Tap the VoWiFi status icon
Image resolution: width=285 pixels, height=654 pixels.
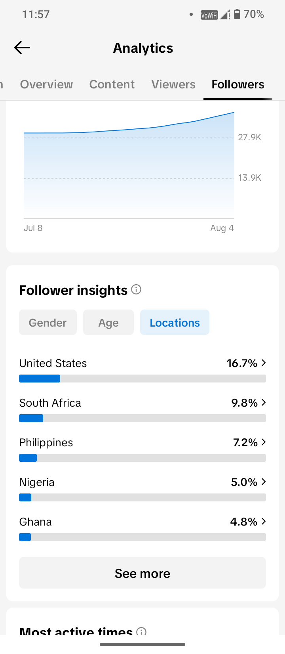point(209,15)
